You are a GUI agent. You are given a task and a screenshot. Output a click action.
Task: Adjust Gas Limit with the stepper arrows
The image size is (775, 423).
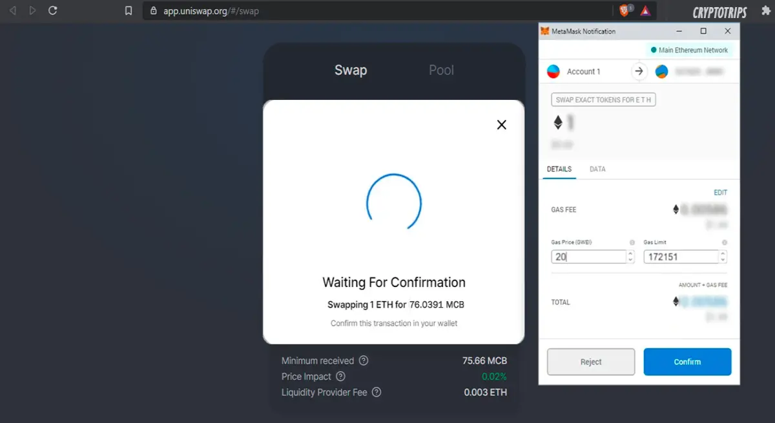pos(723,257)
